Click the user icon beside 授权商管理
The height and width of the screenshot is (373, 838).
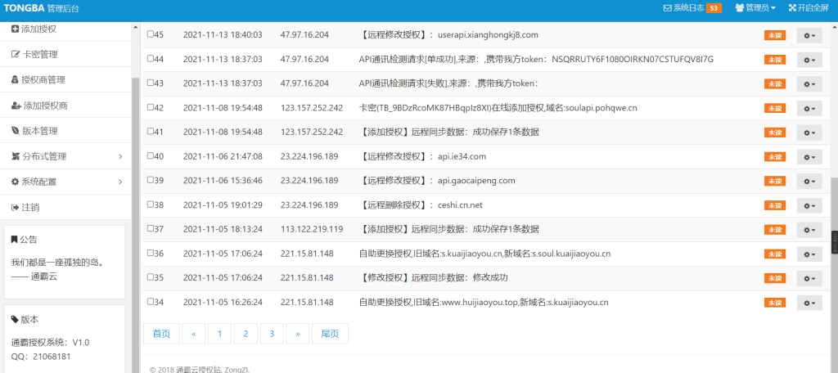tap(15, 80)
